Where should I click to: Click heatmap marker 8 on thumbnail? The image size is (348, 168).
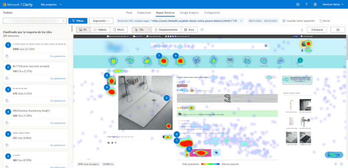click(107, 76)
